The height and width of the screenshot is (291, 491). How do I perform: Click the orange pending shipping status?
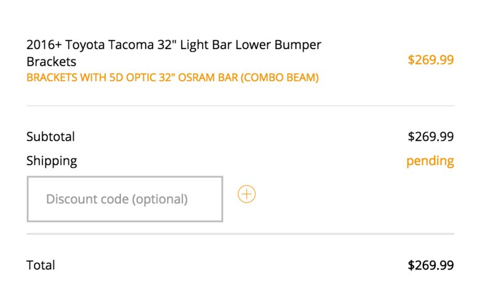click(430, 161)
